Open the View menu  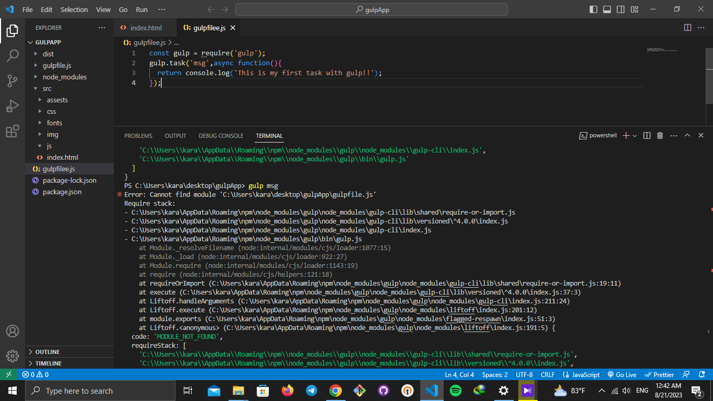click(x=103, y=9)
